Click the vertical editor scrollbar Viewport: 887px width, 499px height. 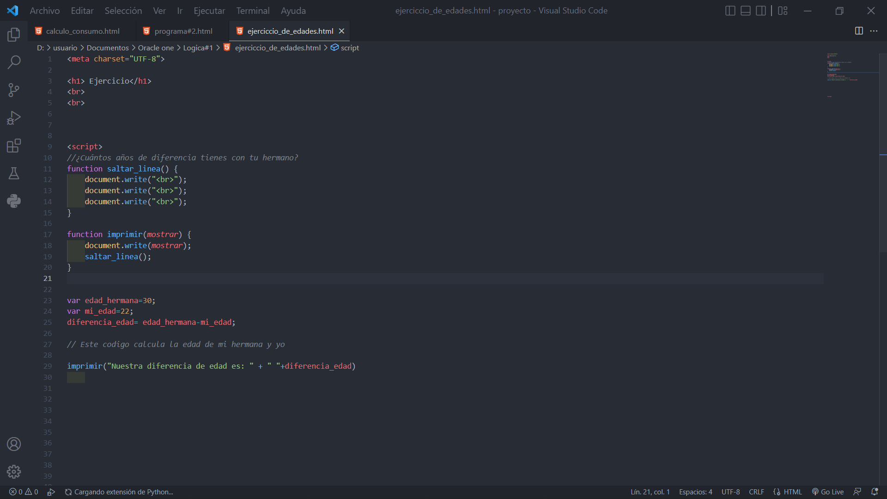pos(883,152)
